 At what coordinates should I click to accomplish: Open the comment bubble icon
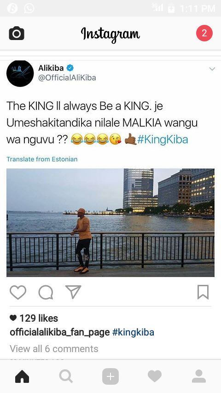pos(46,292)
